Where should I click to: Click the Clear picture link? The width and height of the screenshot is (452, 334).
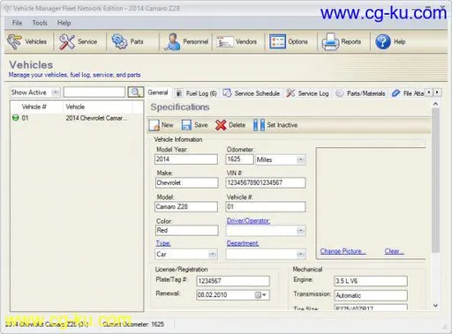pyautogui.click(x=394, y=251)
